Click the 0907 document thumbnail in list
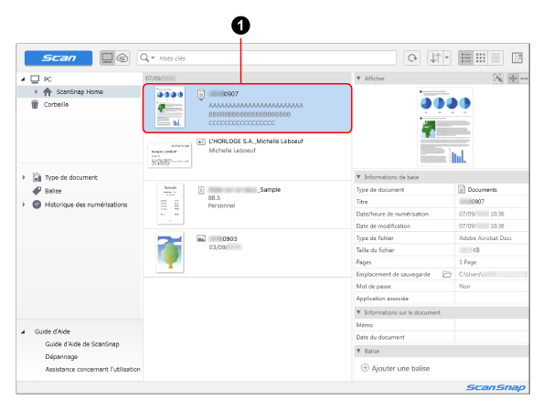Viewport: 543px width, 410px height. coord(170,107)
